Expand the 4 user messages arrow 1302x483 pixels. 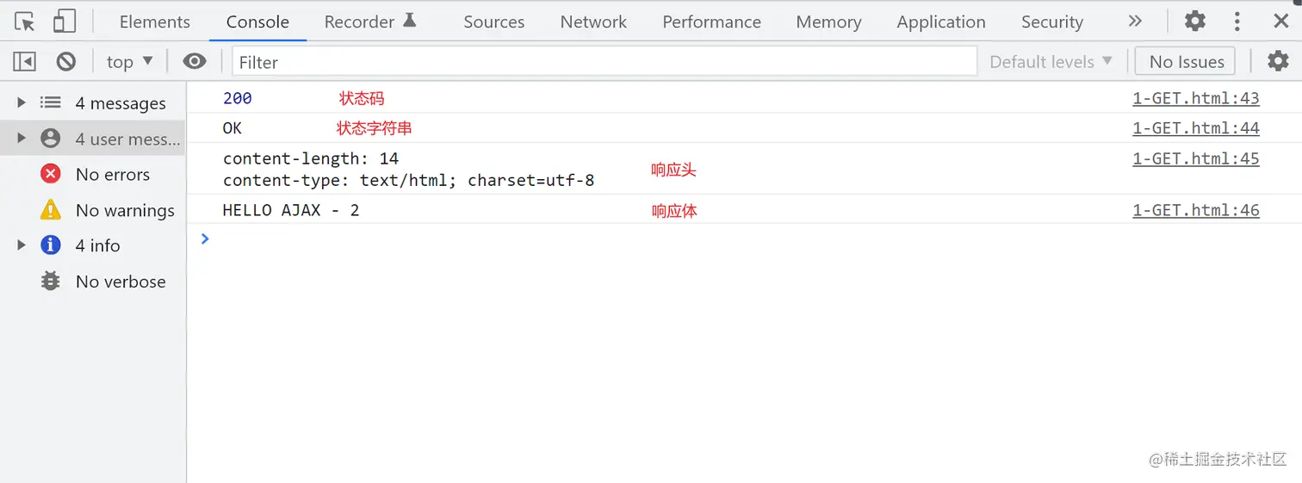tap(22, 138)
